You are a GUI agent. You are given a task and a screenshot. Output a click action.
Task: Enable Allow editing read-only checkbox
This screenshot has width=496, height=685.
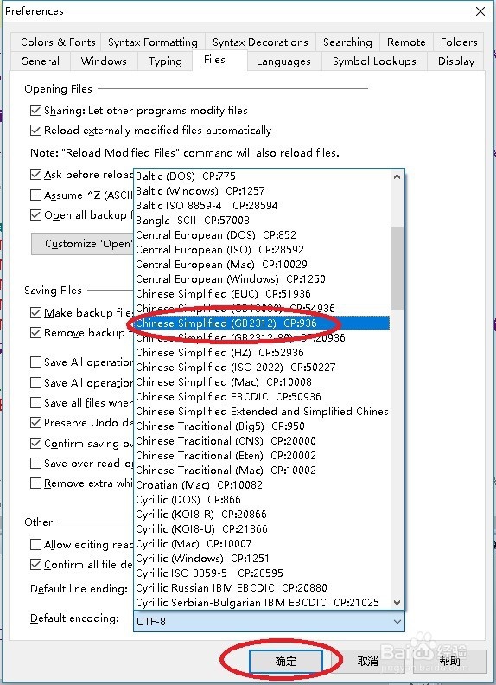point(35,544)
